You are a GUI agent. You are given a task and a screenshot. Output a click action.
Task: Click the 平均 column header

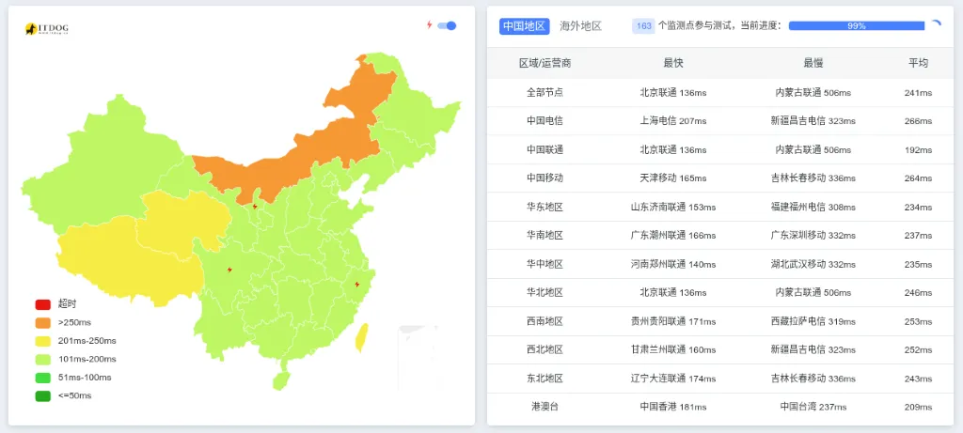click(918, 63)
